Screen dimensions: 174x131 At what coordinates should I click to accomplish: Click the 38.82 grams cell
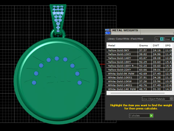point(144,54)
